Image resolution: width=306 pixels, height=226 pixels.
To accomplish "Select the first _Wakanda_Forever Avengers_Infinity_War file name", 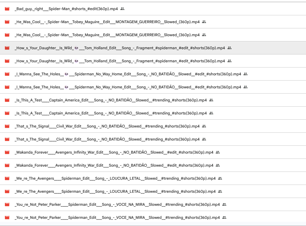I will pos(114,152).
